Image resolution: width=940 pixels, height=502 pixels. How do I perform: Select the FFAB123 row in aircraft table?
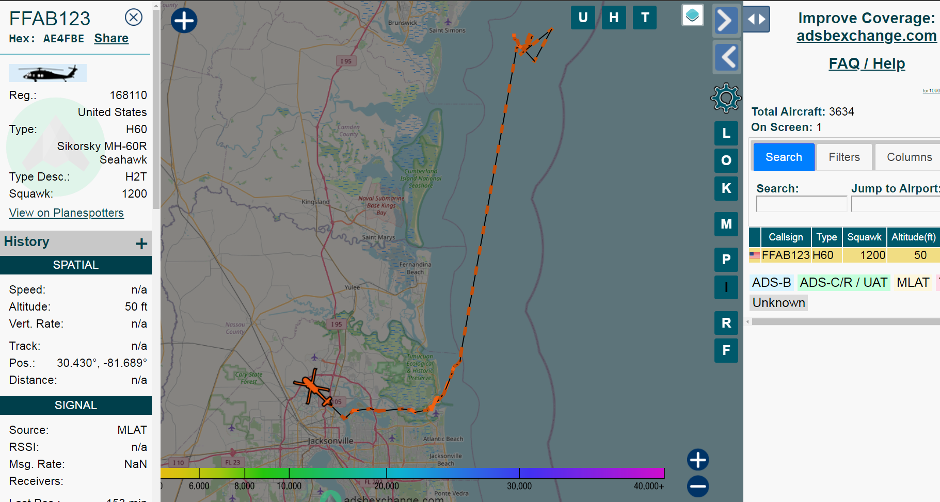[x=845, y=255]
